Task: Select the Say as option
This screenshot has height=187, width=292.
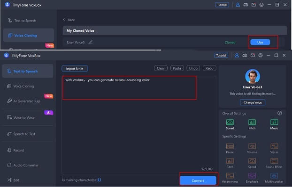Action: point(274,148)
